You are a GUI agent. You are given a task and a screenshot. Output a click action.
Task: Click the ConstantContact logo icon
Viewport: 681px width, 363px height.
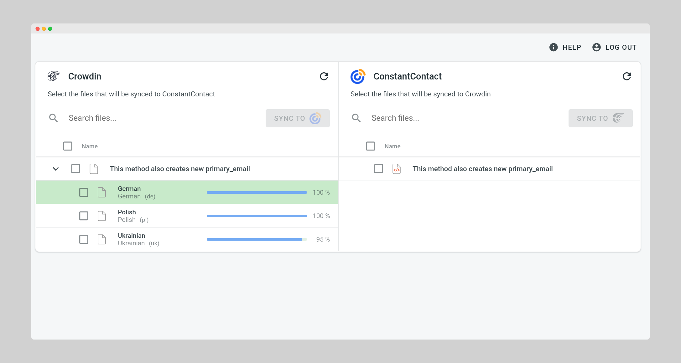[x=358, y=76]
